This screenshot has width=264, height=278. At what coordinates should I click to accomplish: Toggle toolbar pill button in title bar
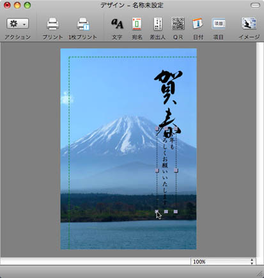[255, 5]
